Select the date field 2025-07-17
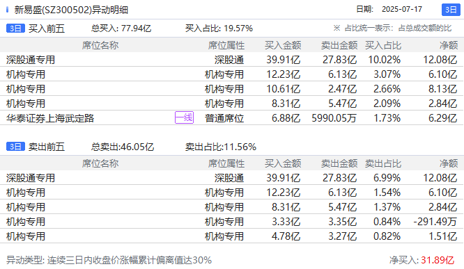The image size is (464, 269). [x=402, y=10]
